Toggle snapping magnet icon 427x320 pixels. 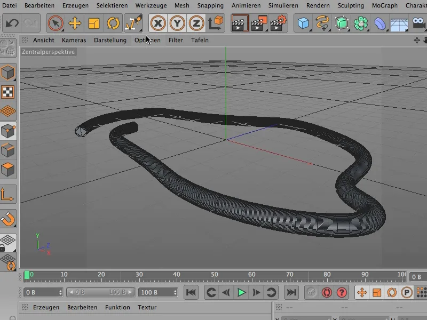[8, 219]
